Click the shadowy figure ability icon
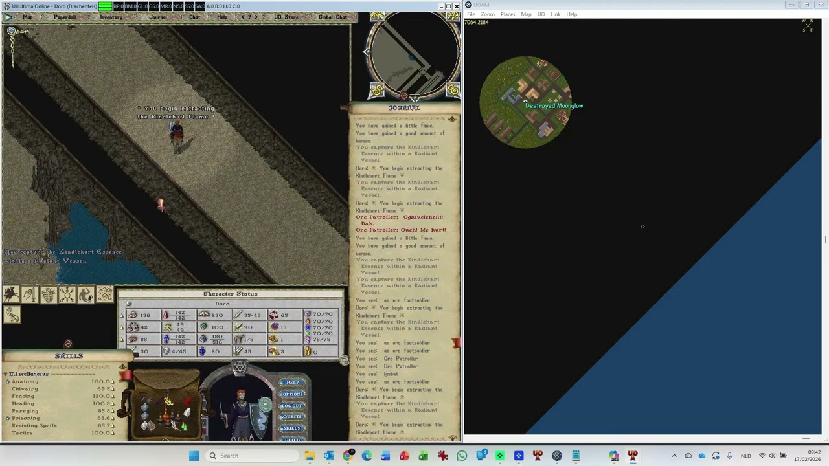 click(x=86, y=294)
